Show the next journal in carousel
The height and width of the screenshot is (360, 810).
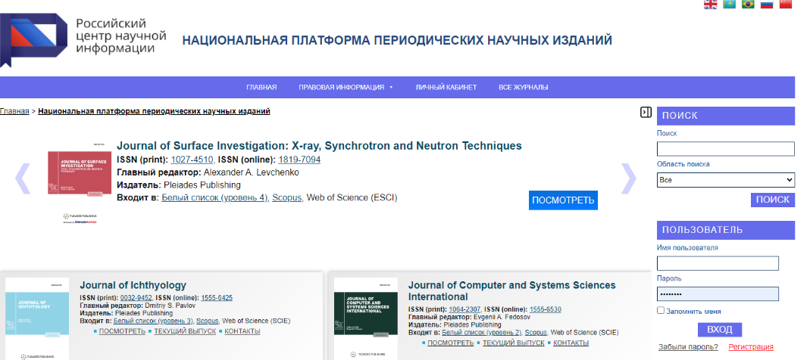pyautogui.click(x=628, y=178)
